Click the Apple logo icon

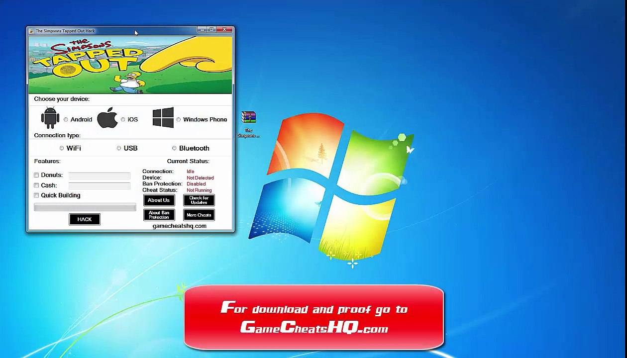tap(107, 118)
